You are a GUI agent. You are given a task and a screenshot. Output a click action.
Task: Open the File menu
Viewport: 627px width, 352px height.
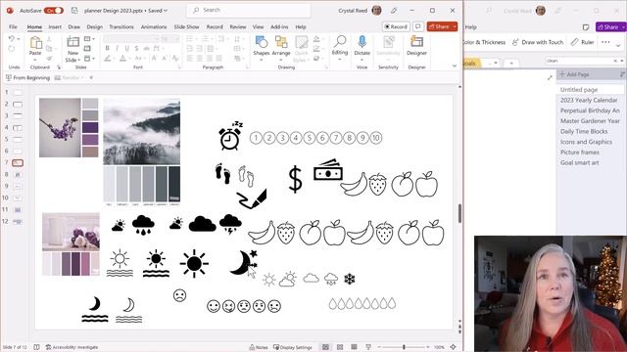click(x=13, y=26)
